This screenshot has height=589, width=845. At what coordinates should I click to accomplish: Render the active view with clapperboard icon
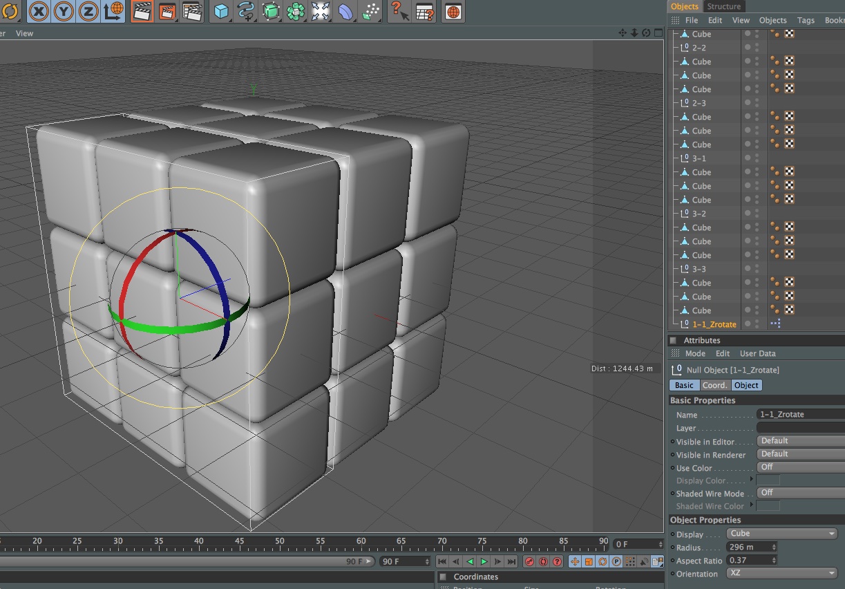click(x=142, y=11)
